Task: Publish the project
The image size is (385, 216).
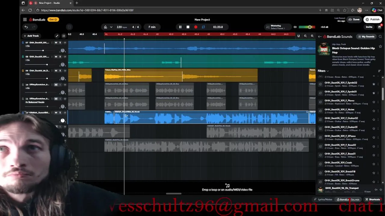Action: click(372, 19)
